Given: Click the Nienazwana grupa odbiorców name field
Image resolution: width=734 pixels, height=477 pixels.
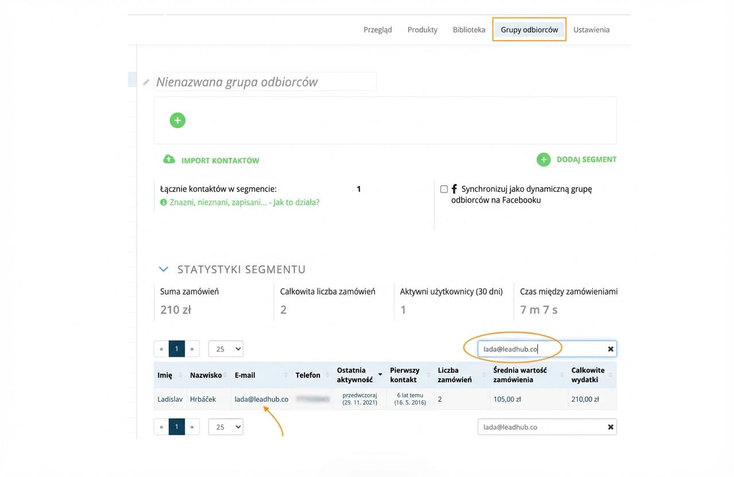Looking at the screenshot, I should click(x=265, y=82).
